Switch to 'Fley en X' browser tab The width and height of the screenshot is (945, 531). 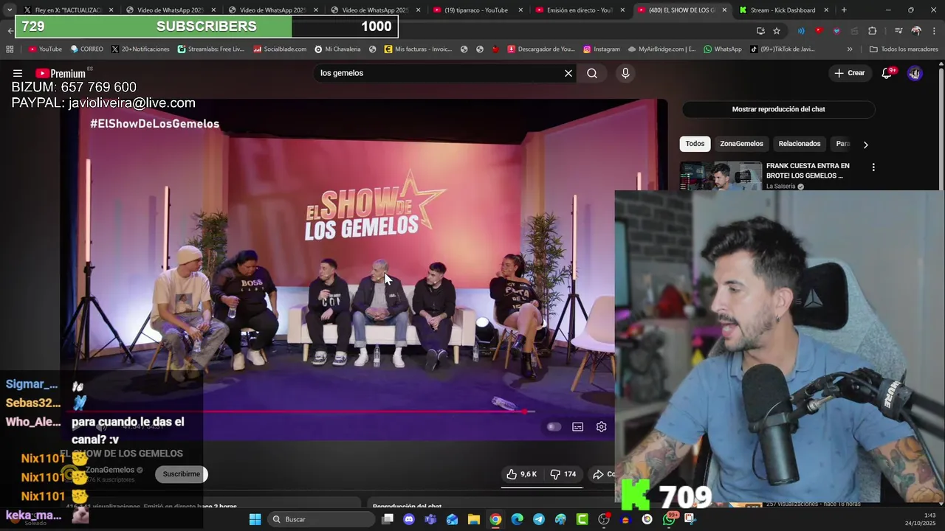pyautogui.click(x=68, y=10)
